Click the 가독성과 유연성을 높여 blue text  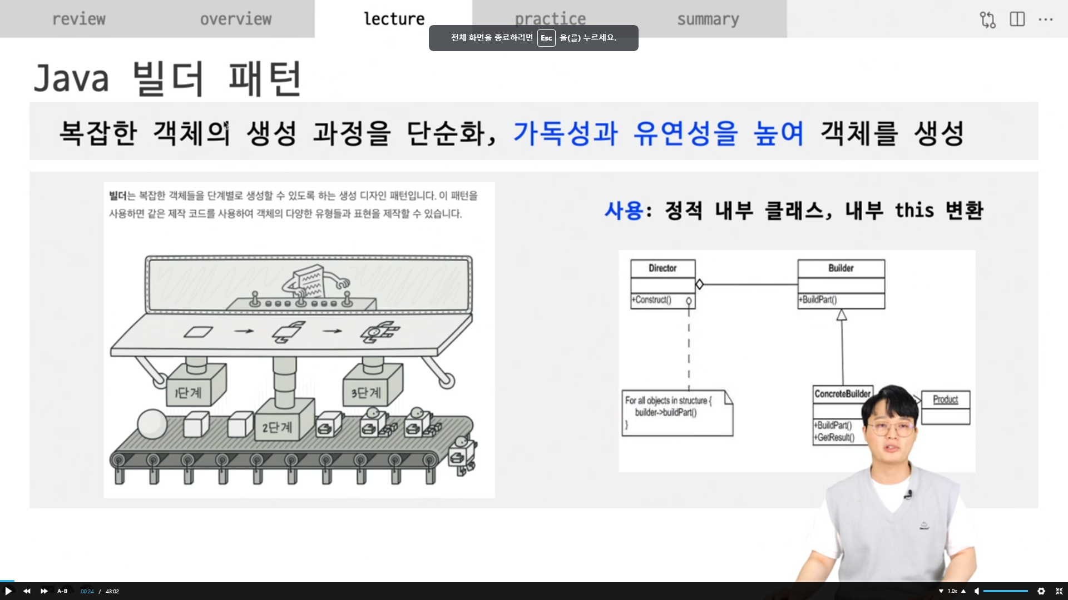click(659, 133)
